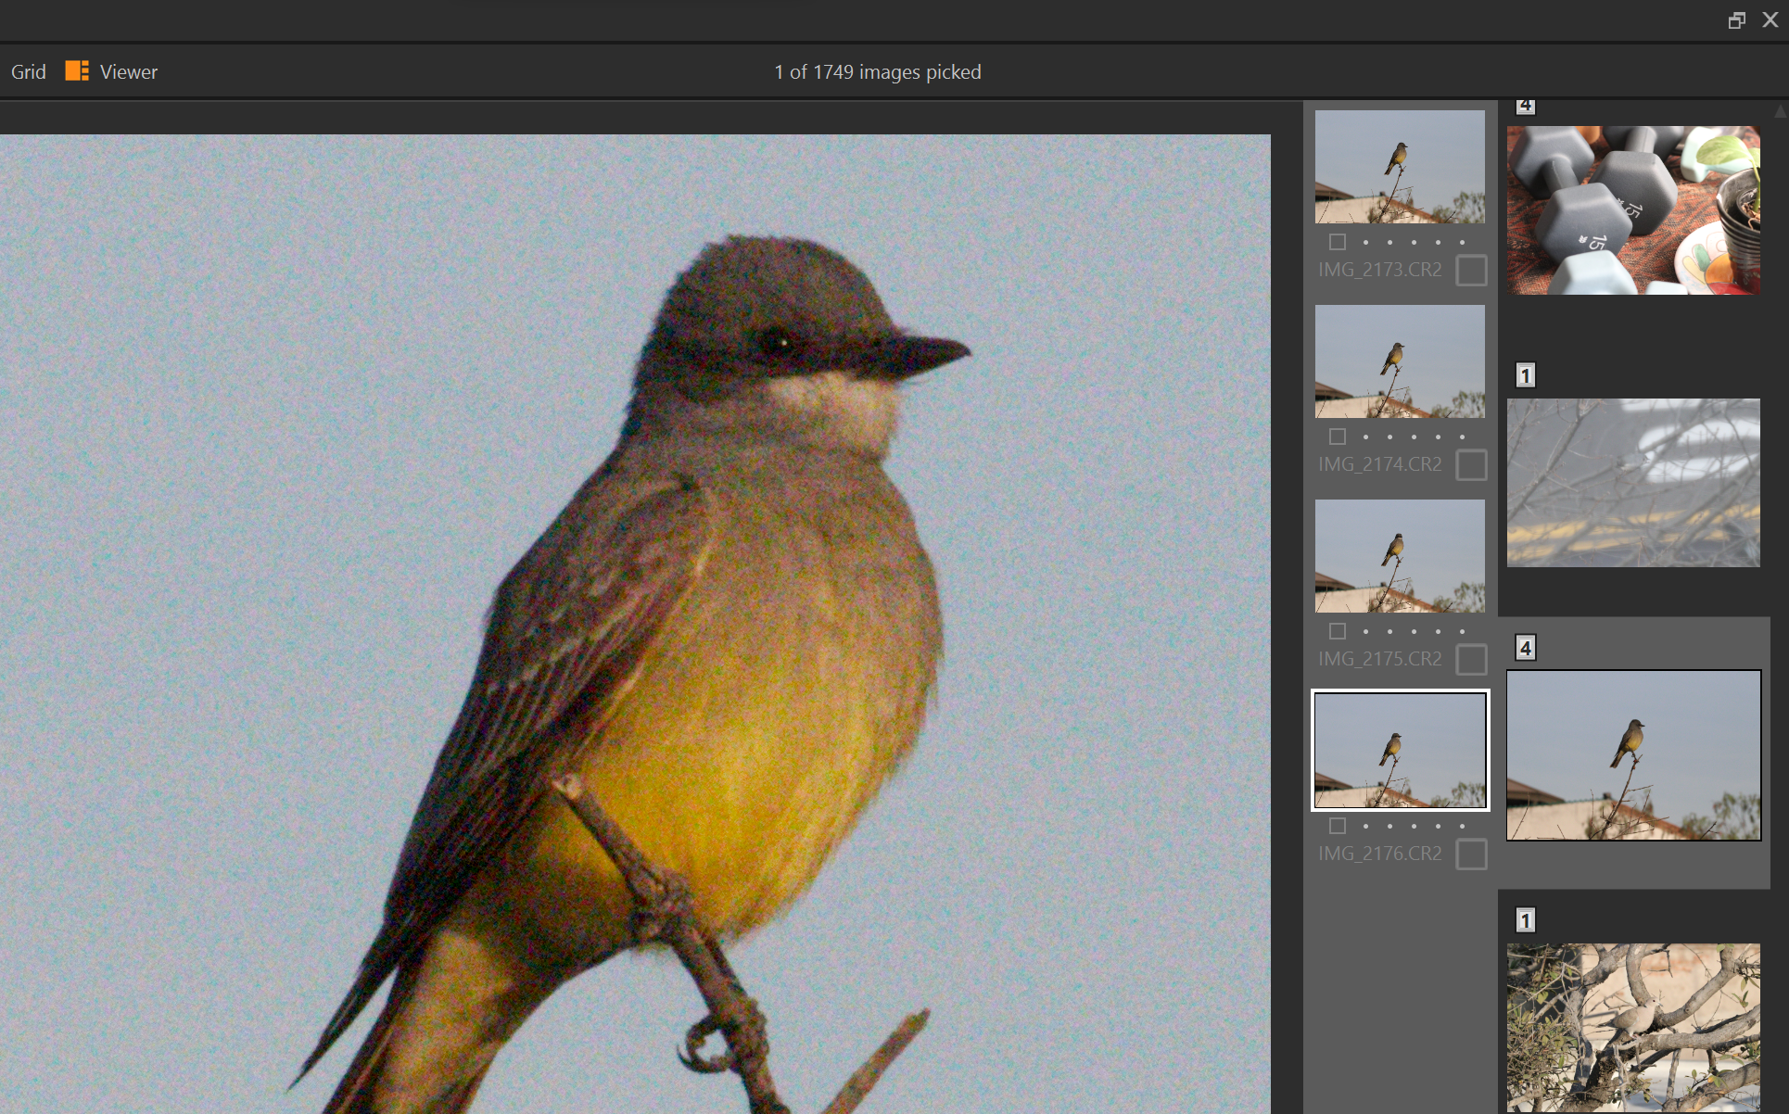Viewport: 1789px width, 1114px height.
Task: Click the restore-down icon in the title bar
Action: coord(1737,19)
